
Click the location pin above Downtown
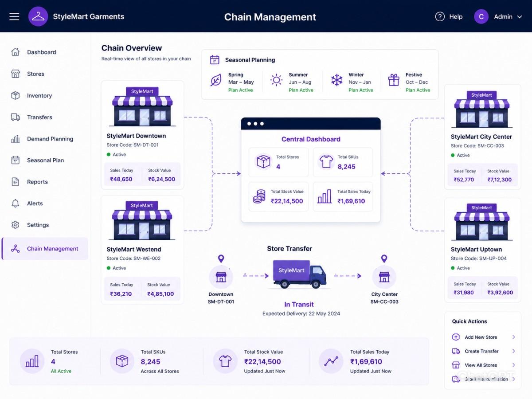coord(221,259)
